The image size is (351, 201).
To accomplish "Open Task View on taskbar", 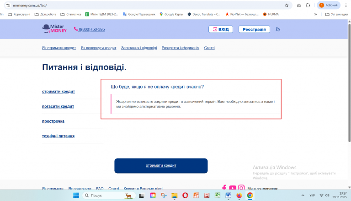I will coord(141,196).
